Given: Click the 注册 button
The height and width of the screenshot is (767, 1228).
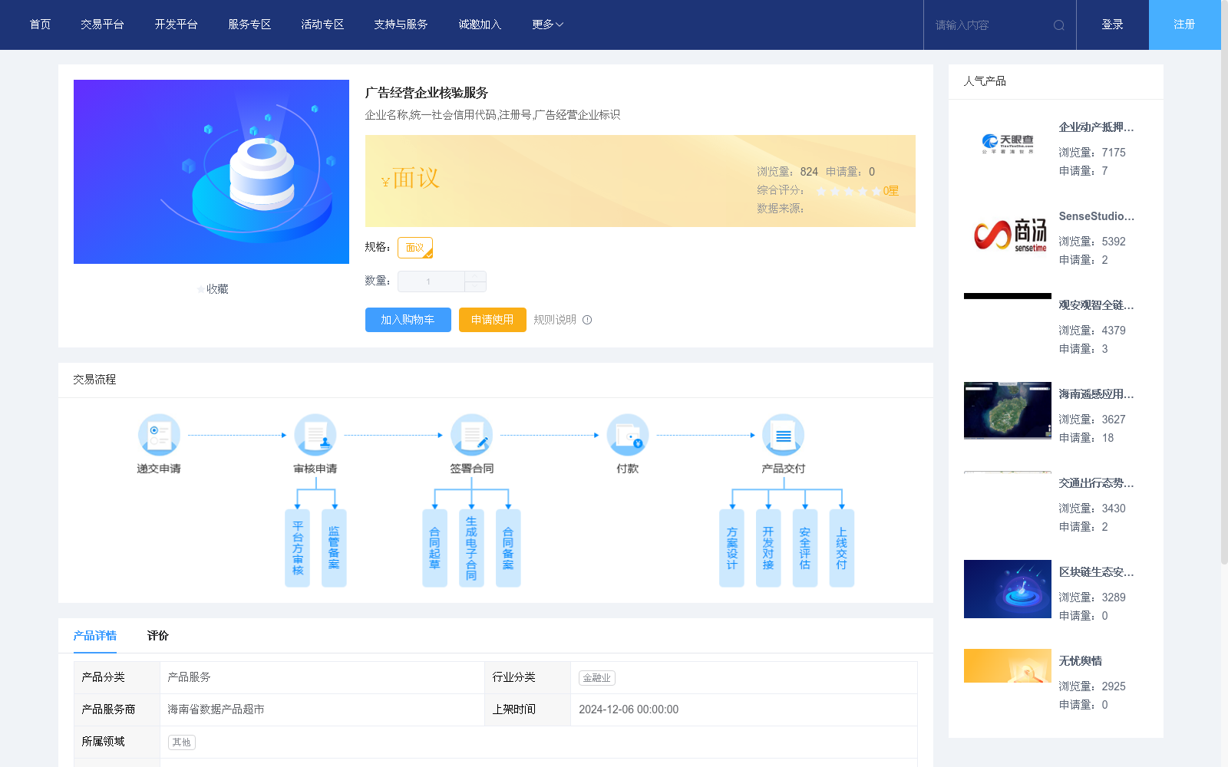Looking at the screenshot, I should 1185,25.
